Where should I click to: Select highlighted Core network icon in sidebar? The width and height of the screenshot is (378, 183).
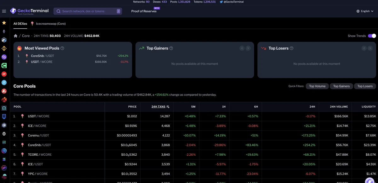tap(4, 108)
